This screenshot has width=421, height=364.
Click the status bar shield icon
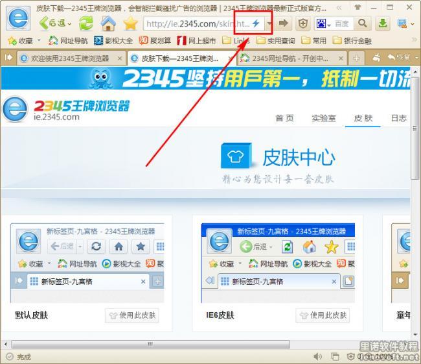[351, 357]
